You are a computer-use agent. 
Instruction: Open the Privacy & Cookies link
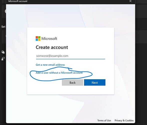point(124,120)
